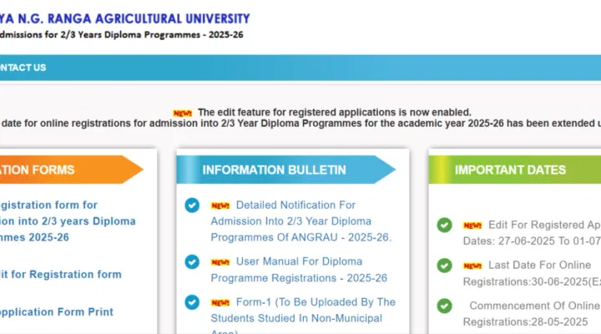Click the N.G. Ranga Agricultural University title
The width and height of the screenshot is (601, 334).
click(124, 18)
